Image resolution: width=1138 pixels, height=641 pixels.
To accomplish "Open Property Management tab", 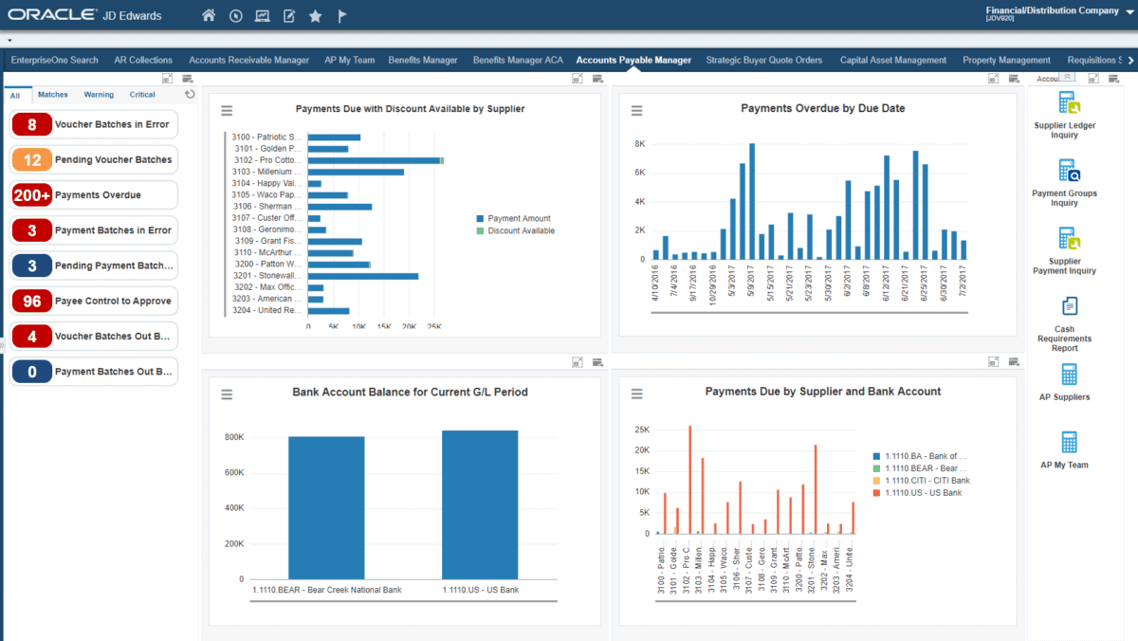I will (x=1006, y=60).
